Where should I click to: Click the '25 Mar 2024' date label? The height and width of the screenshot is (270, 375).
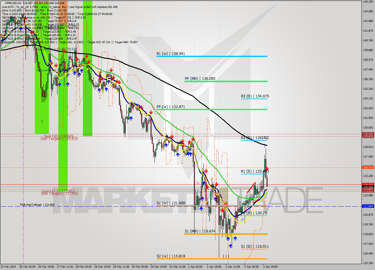pos(8,267)
